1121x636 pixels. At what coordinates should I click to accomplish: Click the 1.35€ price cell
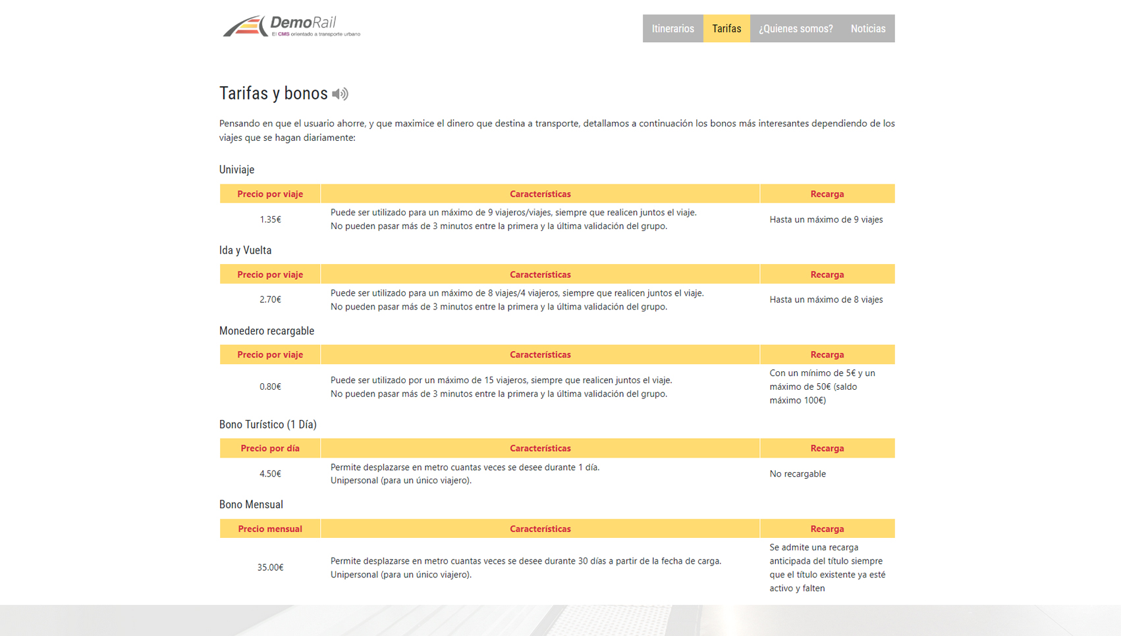point(270,219)
